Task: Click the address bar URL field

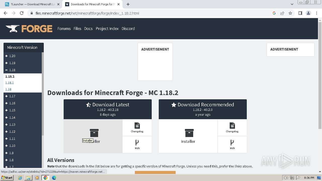Action: 151,13
